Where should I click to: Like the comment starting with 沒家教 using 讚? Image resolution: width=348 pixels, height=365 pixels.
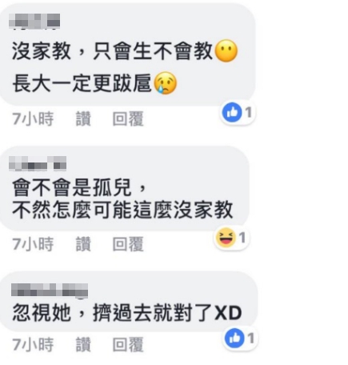(83, 118)
